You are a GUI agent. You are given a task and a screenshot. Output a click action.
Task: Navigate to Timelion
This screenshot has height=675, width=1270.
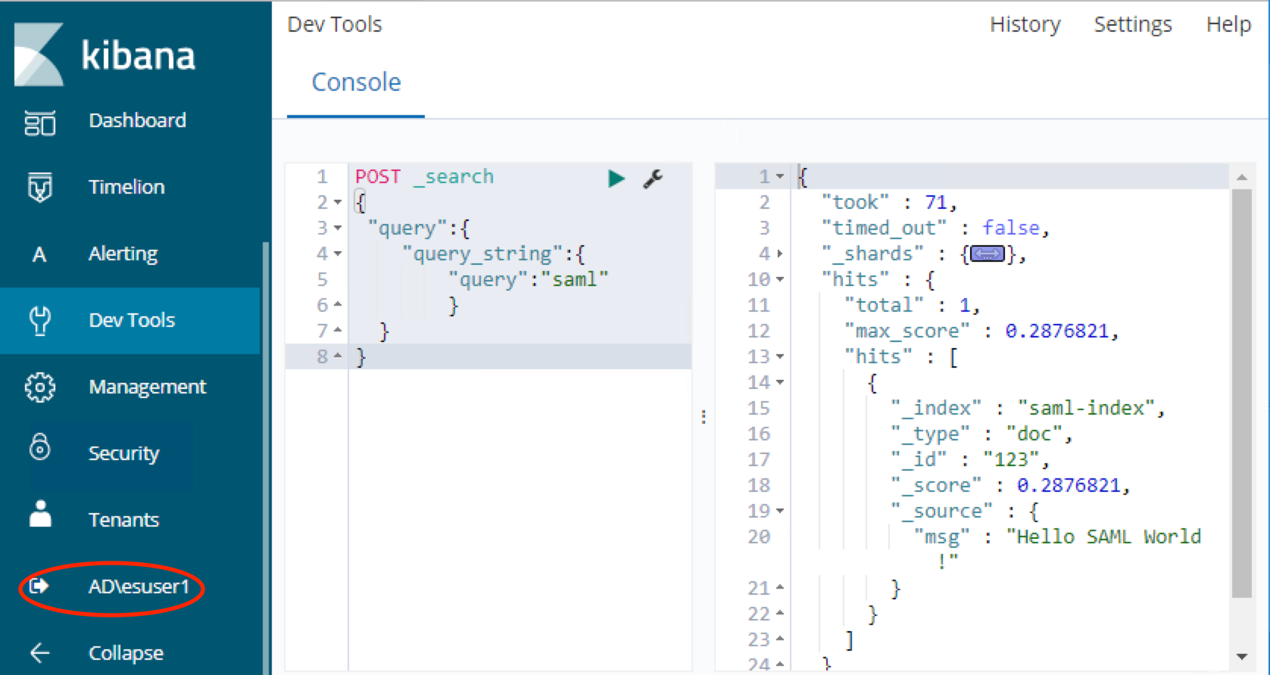(x=126, y=187)
